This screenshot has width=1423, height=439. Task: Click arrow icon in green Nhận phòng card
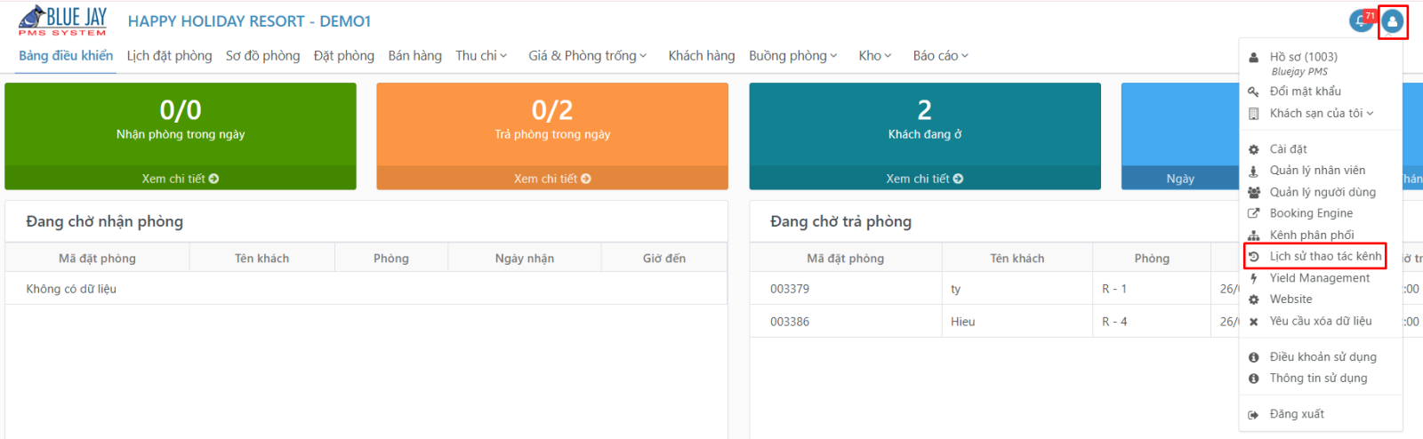tap(213, 179)
